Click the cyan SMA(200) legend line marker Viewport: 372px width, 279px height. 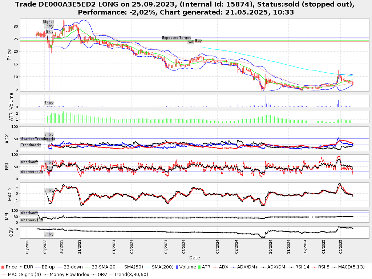(147, 267)
